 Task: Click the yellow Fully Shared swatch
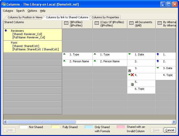click(56, 127)
